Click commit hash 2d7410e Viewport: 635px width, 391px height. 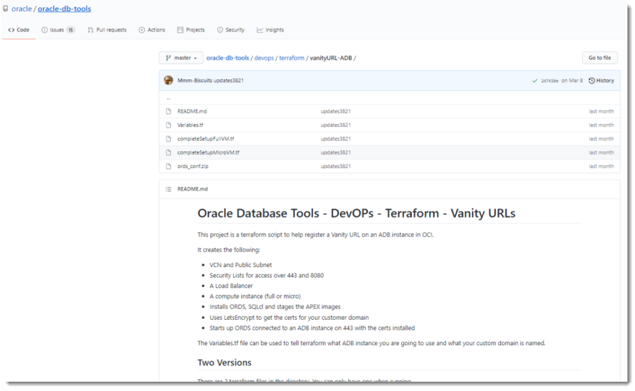point(549,81)
